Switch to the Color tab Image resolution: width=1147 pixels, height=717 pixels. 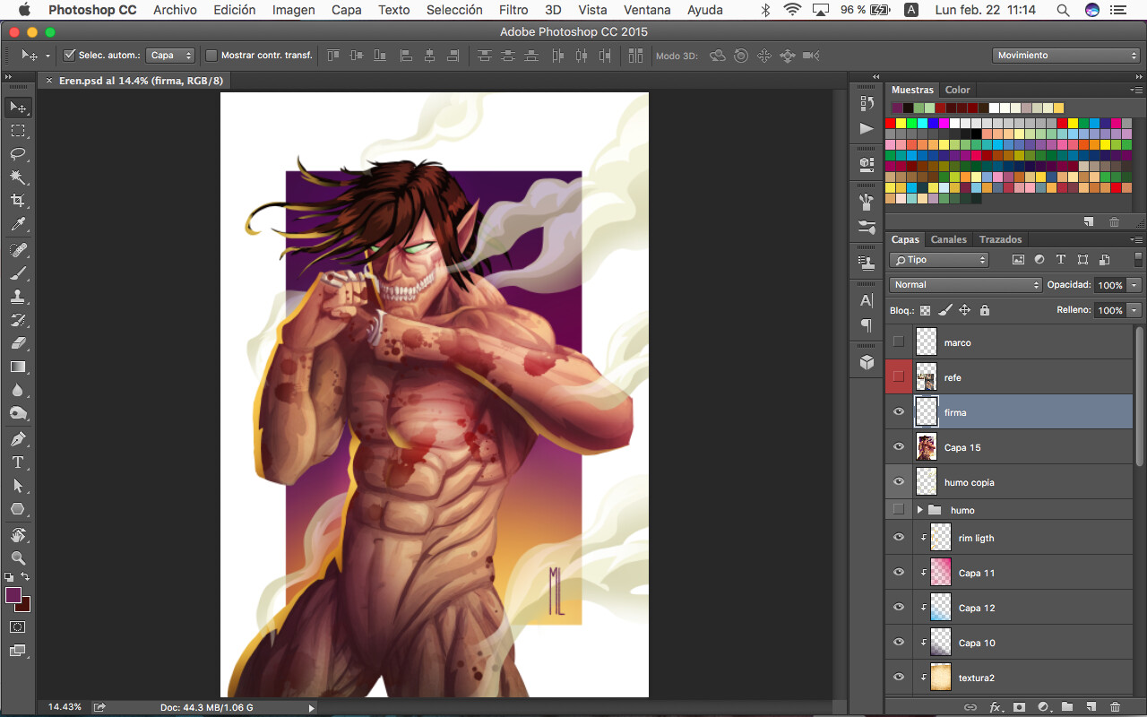[957, 90]
